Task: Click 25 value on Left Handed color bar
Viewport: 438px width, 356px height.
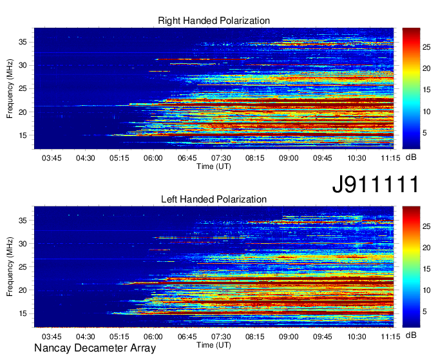Action: (x=426, y=226)
